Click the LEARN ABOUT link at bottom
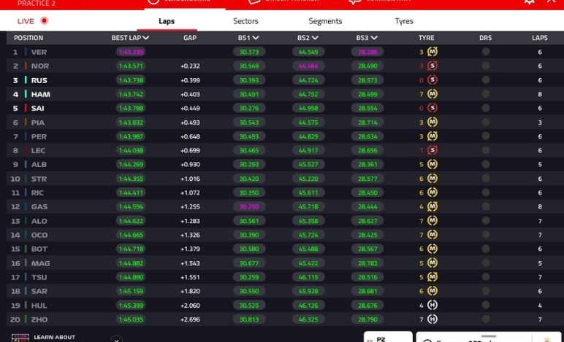The height and width of the screenshot is (342, 564). tap(53, 337)
